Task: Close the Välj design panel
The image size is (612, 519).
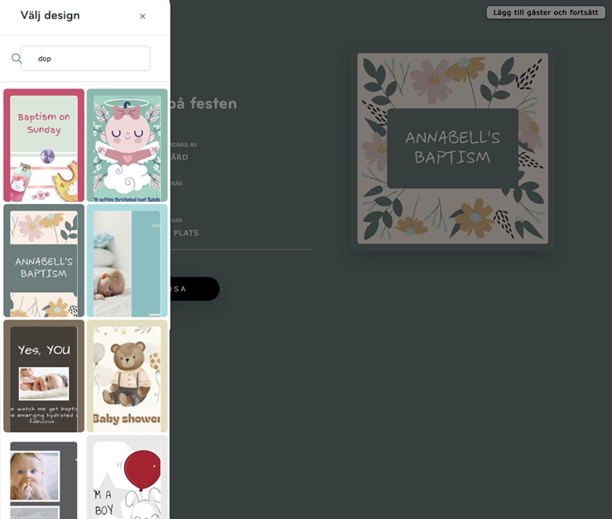Action: click(x=142, y=17)
